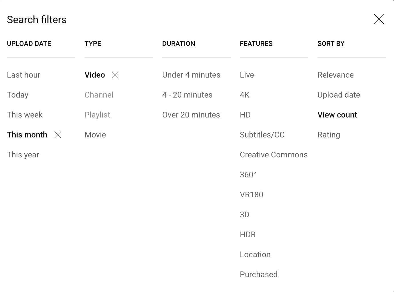Sort results by Upload date
Viewport: 394px width, 292px height.
tap(339, 95)
